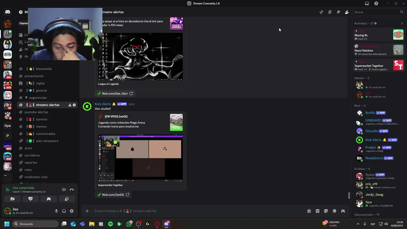Toggle noise suppression waveform icon
The height and width of the screenshot is (229, 407).
click(64, 190)
